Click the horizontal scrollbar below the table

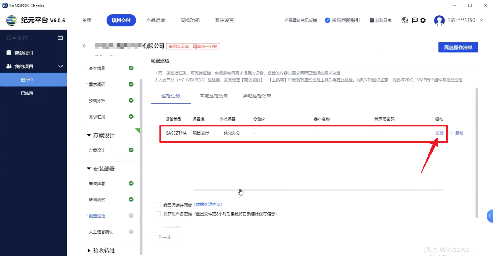pyautogui.click(x=318, y=190)
